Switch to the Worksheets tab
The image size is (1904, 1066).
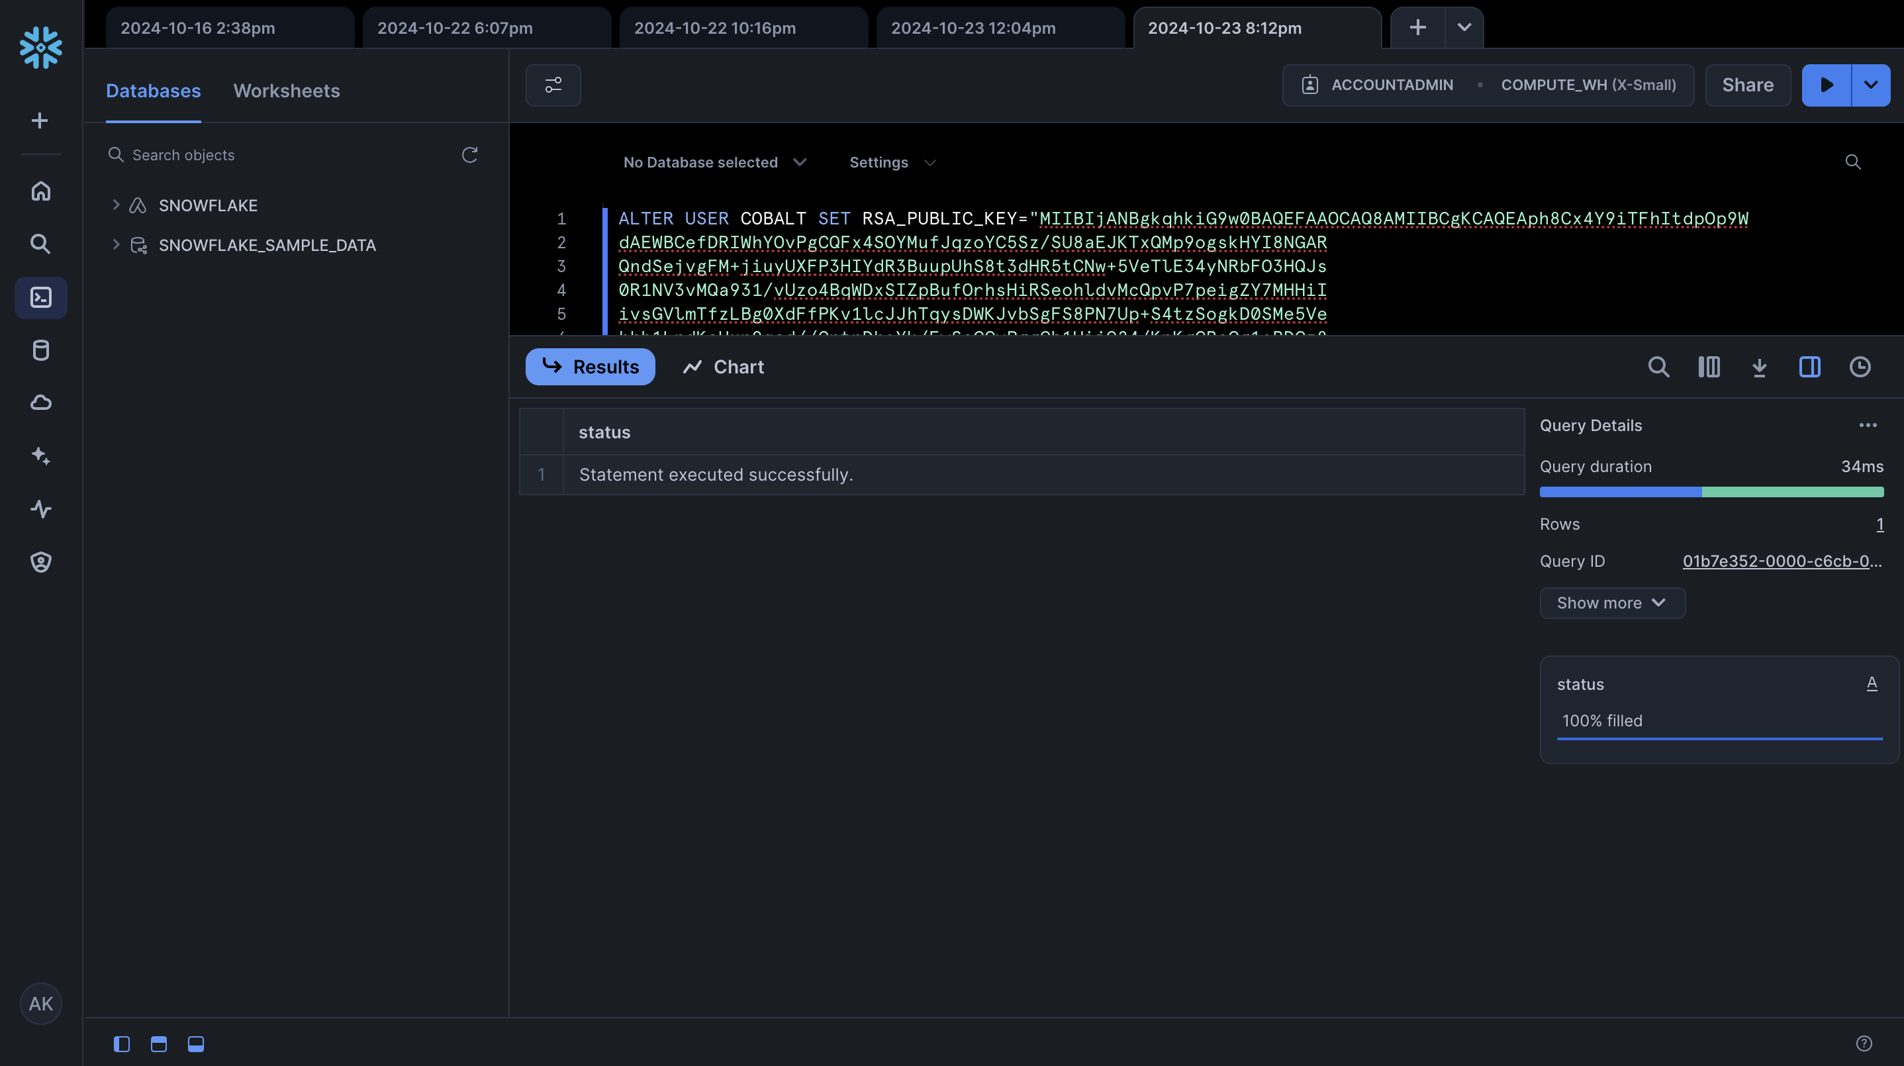tap(286, 90)
